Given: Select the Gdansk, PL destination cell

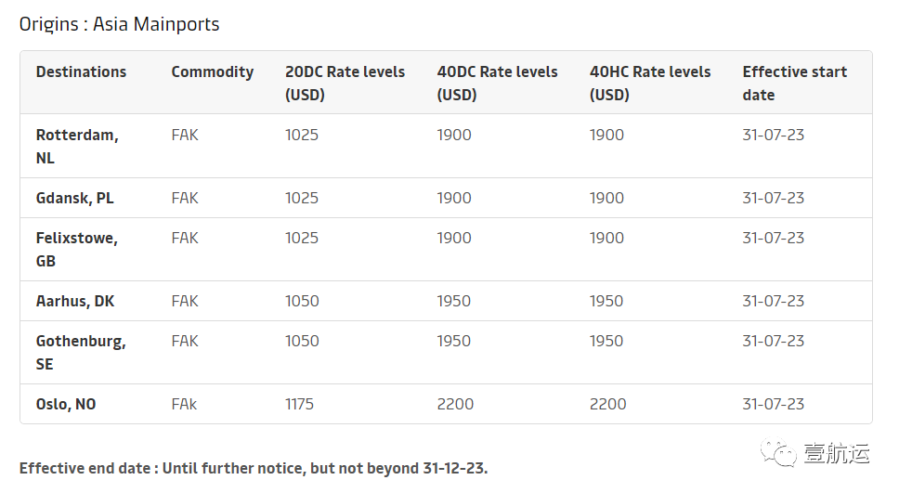Looking at the screenshot, I should pos(74,198).
